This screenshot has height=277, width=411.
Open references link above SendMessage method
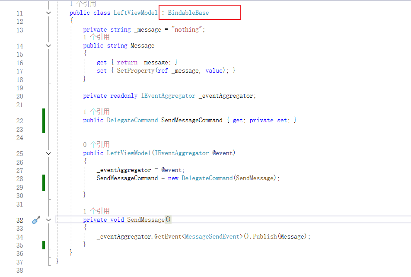(x=96, y=211)
